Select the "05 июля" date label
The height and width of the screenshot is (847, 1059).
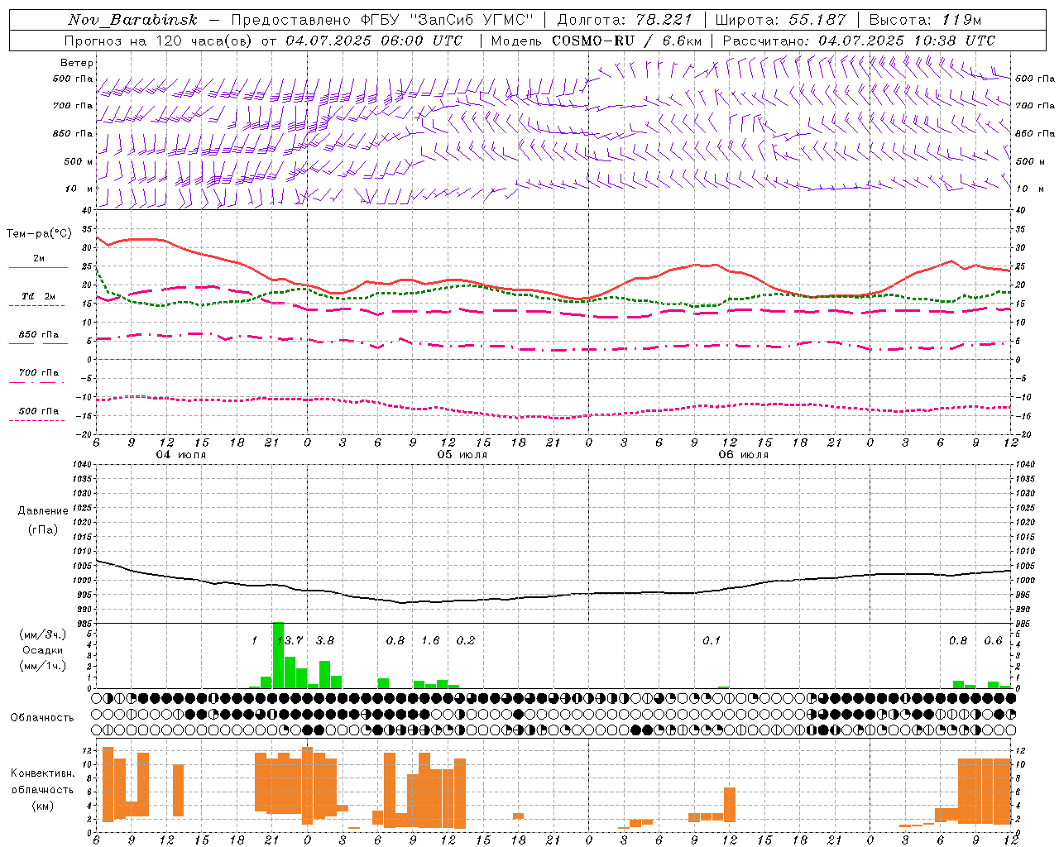[462, 455]
